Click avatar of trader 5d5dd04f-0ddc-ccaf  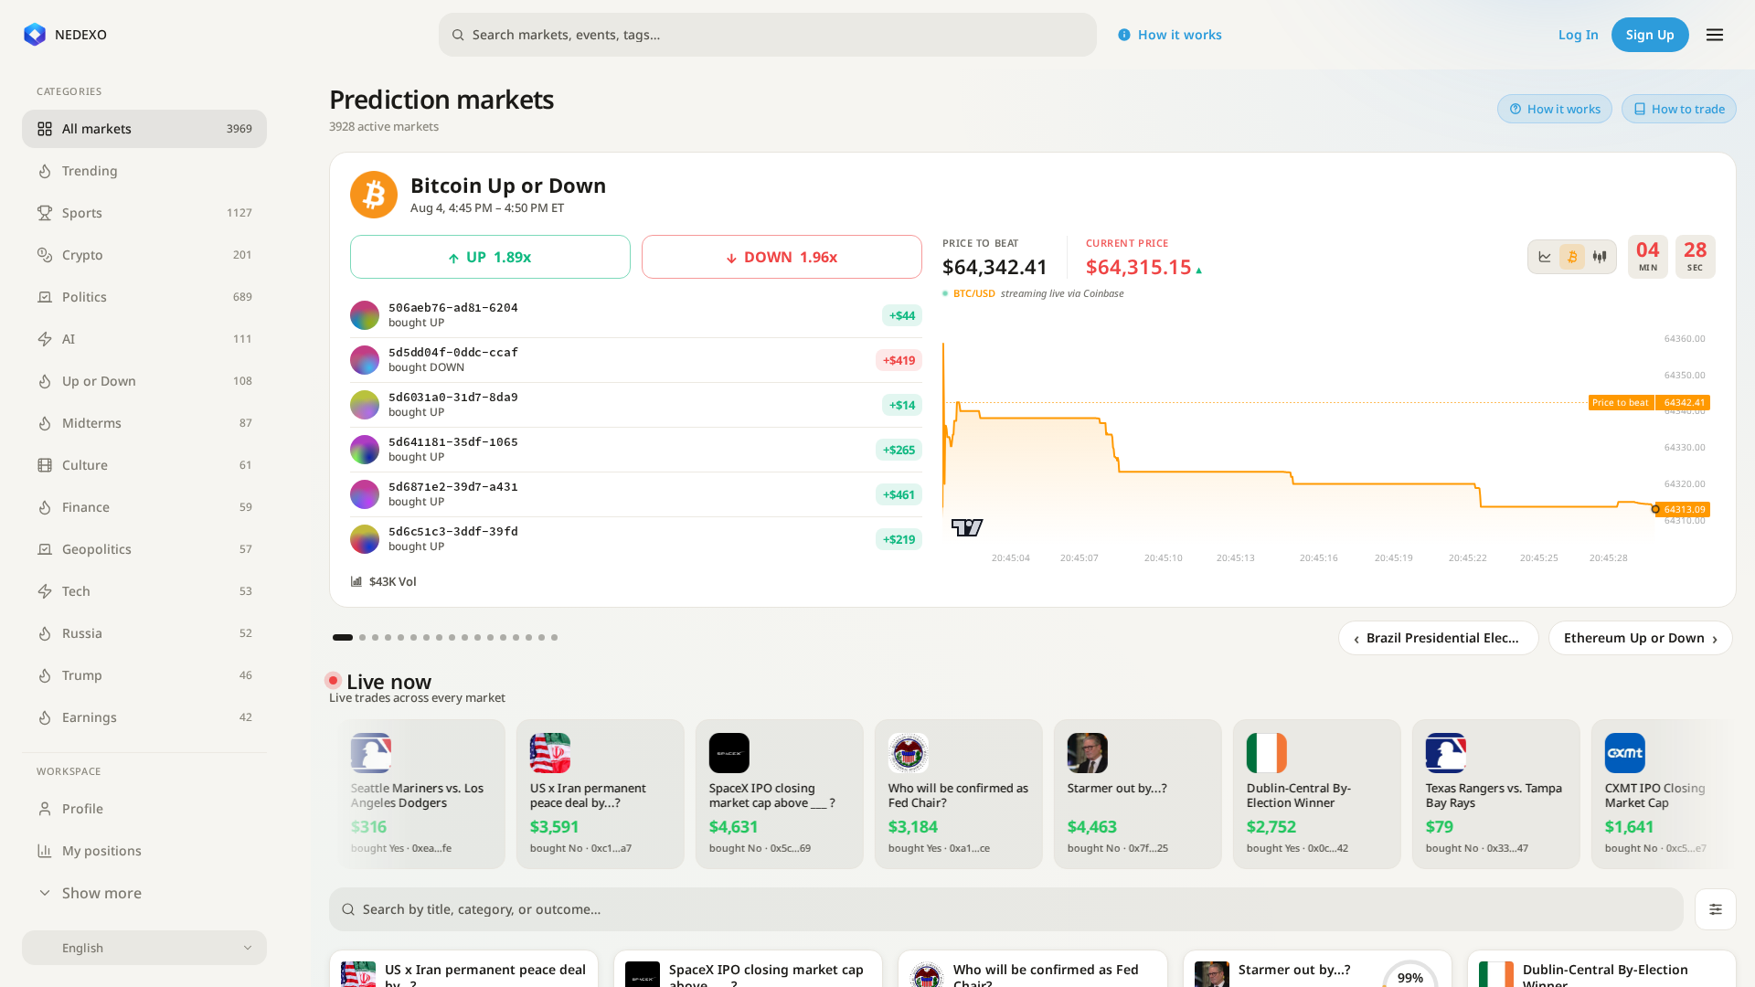click(365, 360)
